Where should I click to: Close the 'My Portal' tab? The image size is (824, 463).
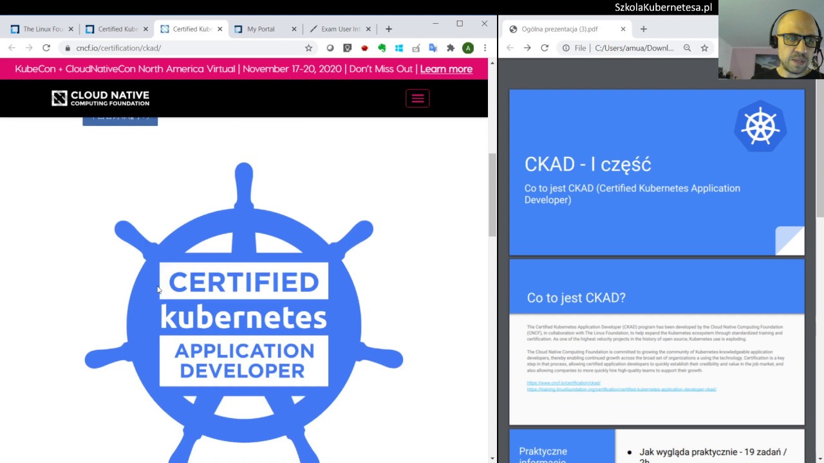tap(294, 29)
